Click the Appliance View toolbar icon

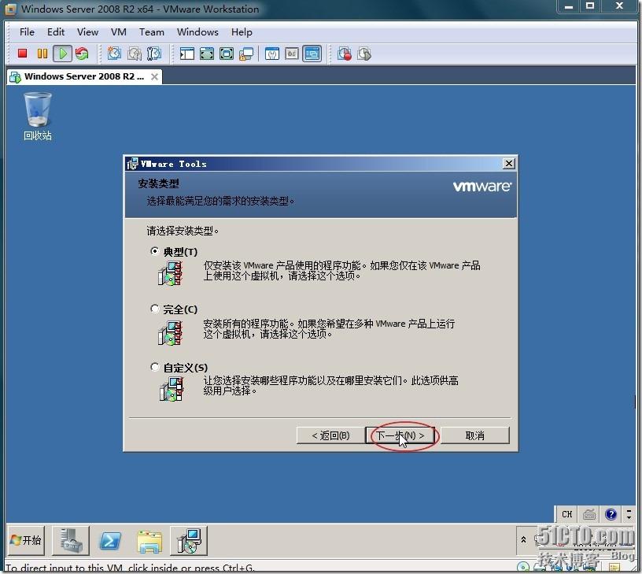(x=292, y=54)
